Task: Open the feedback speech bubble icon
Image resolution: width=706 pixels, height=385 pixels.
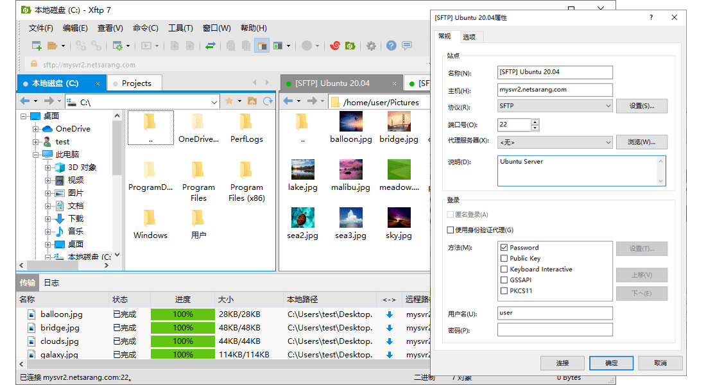Action: [x=407, y=46]
